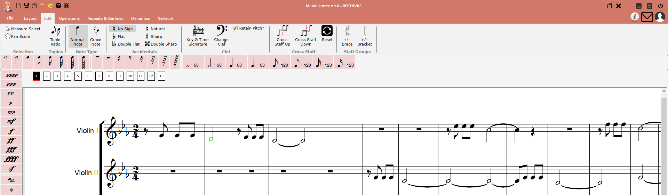668x195 pixels.
Task: Choose the Sharp accidental
Action: click(153, 36)
